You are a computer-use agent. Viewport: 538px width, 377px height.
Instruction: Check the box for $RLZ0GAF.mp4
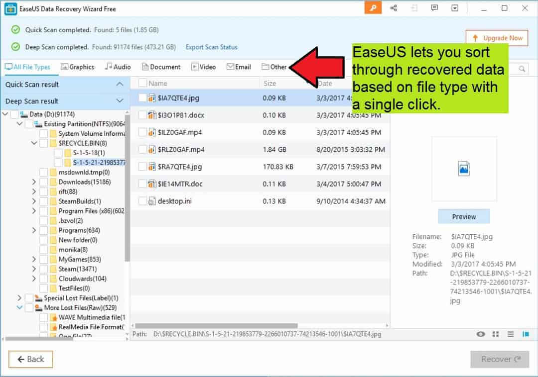142,149
